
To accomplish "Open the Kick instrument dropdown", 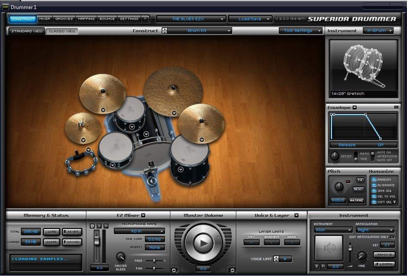I will click(x=333, y=230).
